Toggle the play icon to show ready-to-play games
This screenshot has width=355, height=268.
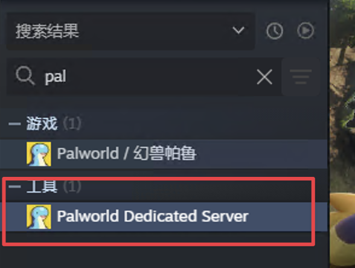coord(305,31)
